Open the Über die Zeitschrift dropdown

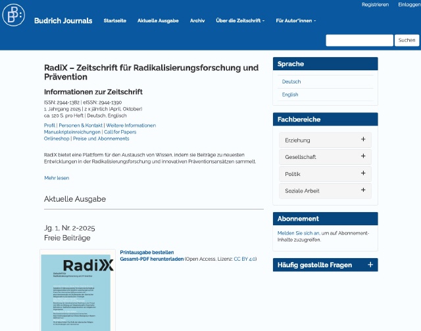[240, 21]
